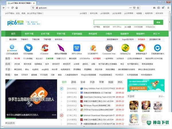
Task: Select the pc6 browser tab title
Action: (x=21, y=3)
